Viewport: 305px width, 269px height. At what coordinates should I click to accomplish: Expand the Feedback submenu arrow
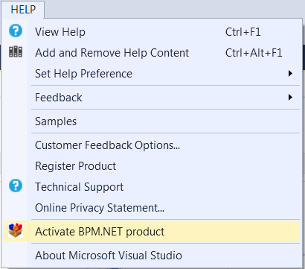pyautogui.click(x=290, y=97)
